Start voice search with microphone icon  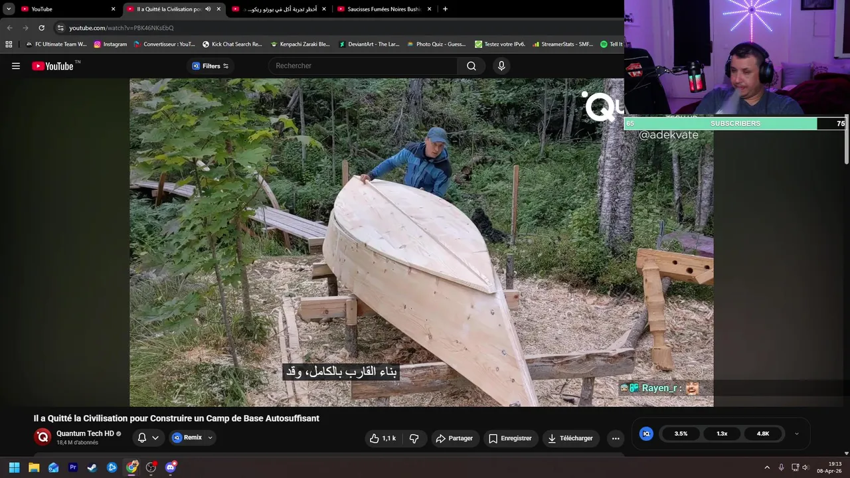pyautogui.click(x=501, y=66)
